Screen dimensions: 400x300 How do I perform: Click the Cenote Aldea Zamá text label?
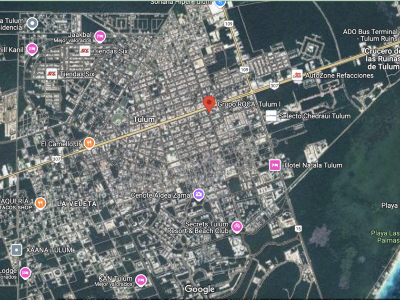pos(160,195)
